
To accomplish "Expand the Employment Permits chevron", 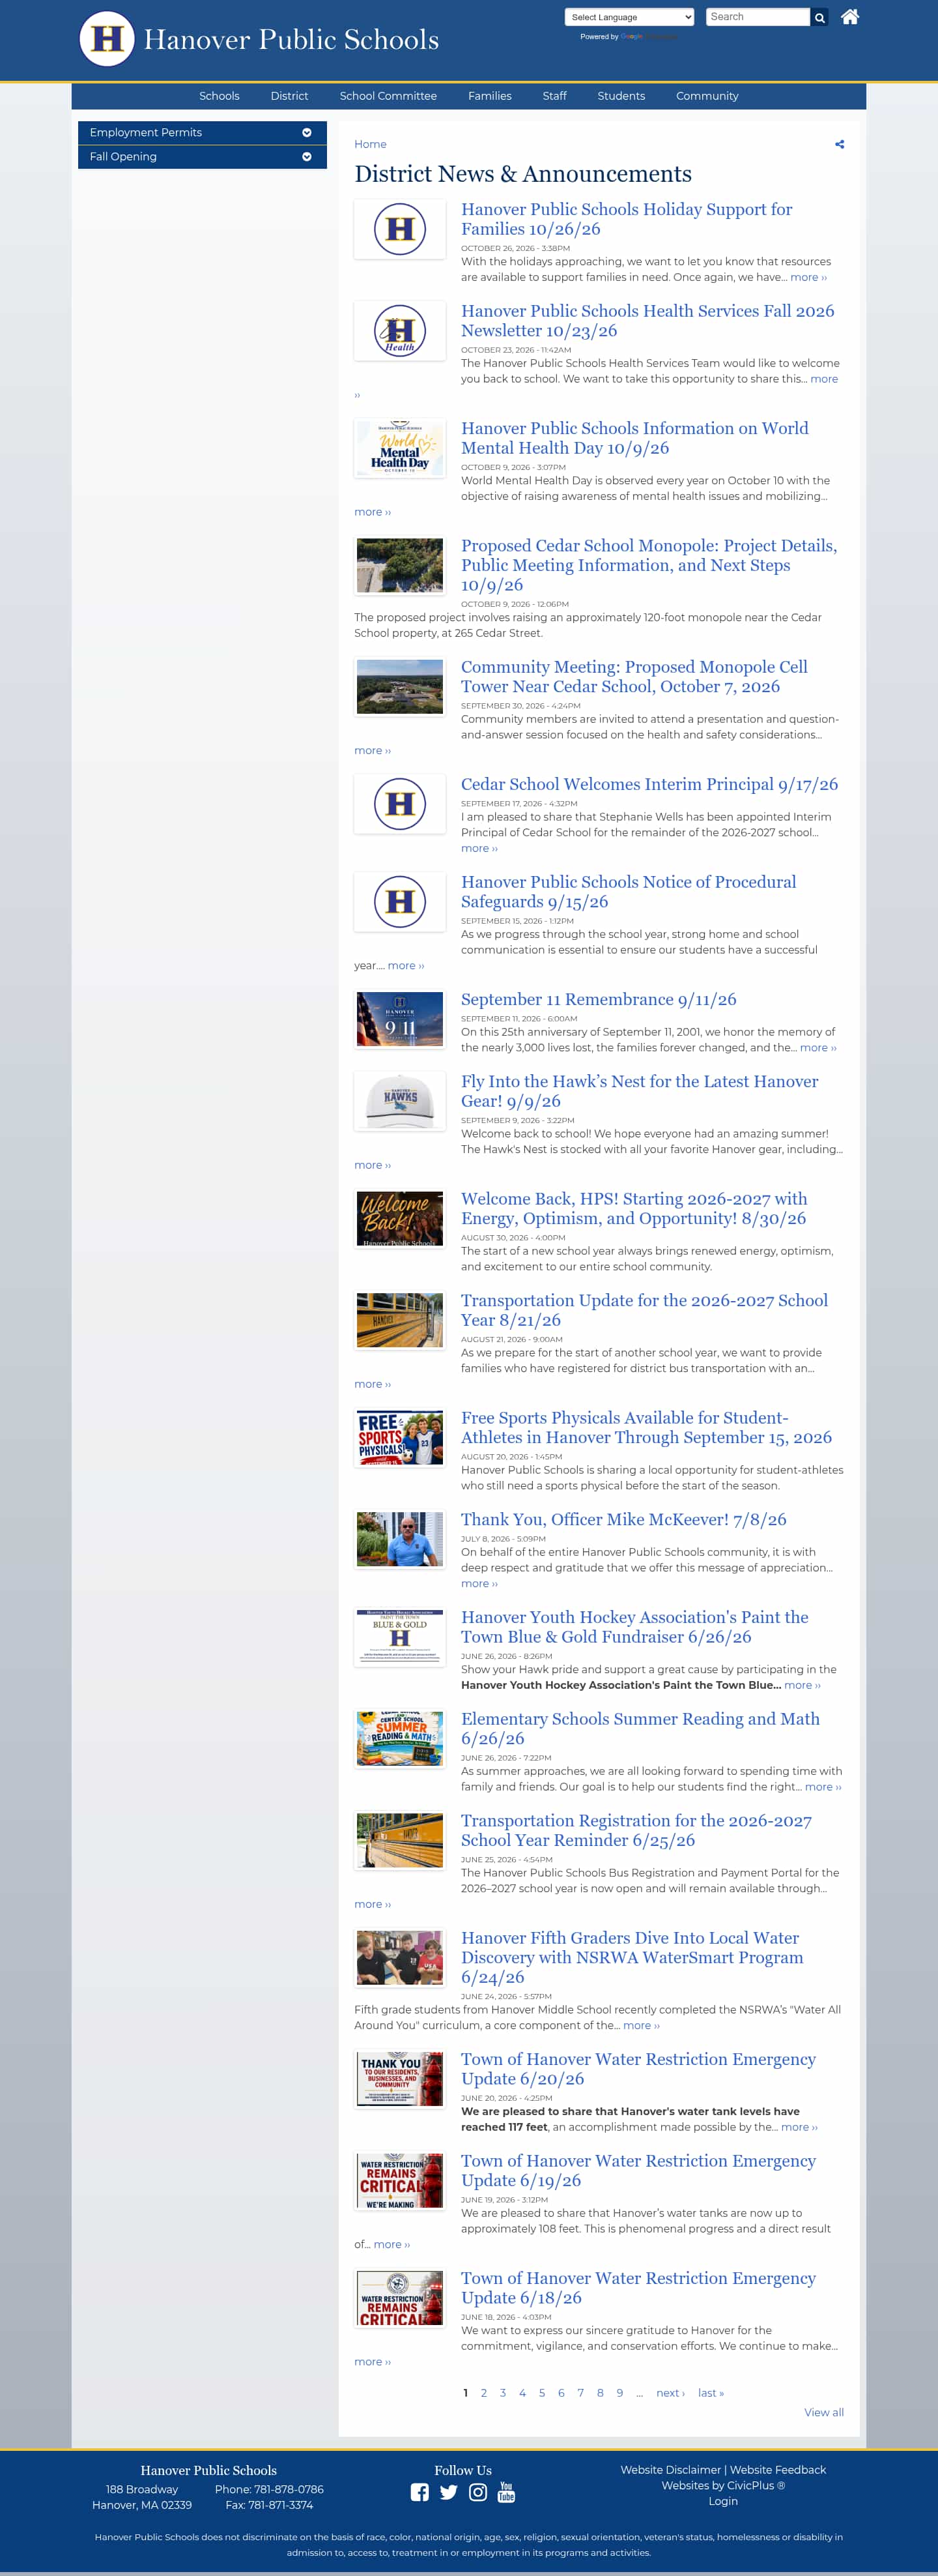I will pos(307,133).
